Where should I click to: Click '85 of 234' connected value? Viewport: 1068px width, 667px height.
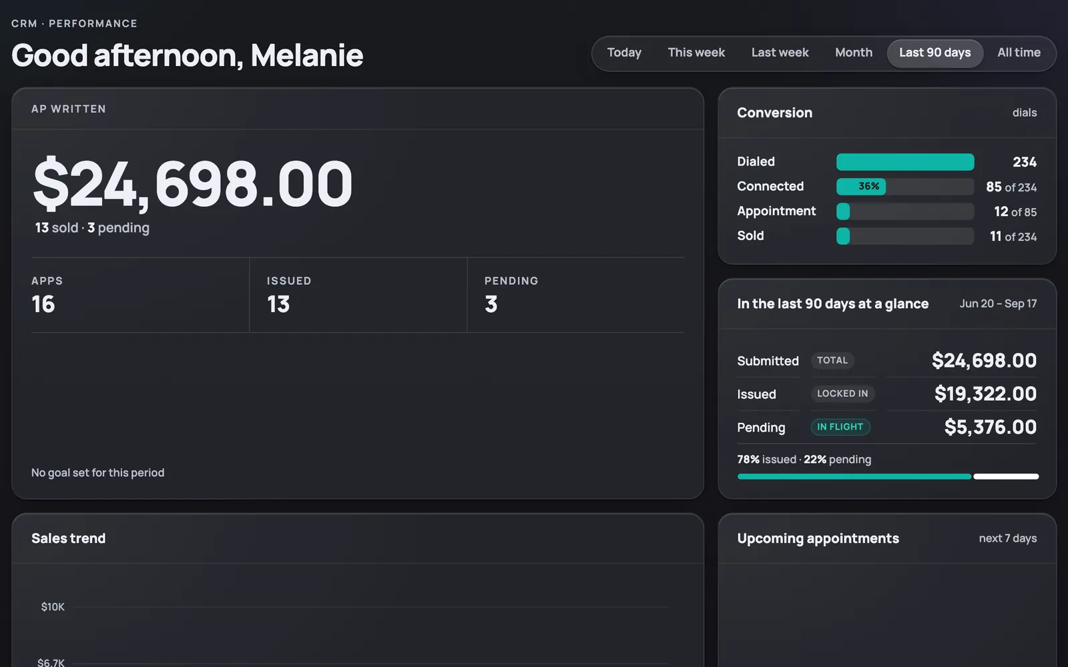pos(1011,187)
